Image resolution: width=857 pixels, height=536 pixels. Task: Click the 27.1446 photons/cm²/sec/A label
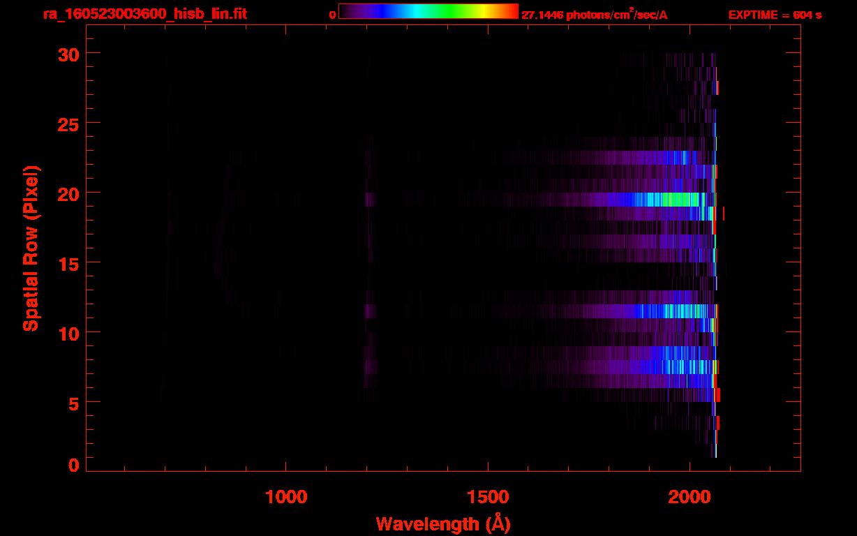click(x=595, y=14)
